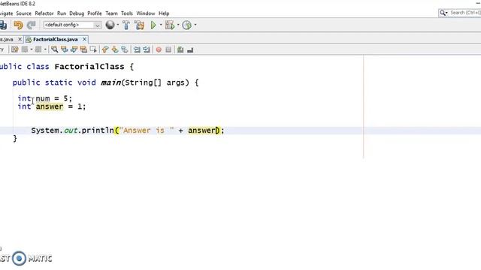Click the Find Previous Occurrence icon
This screenshot has height=270, width=481.
coord(64,49)
